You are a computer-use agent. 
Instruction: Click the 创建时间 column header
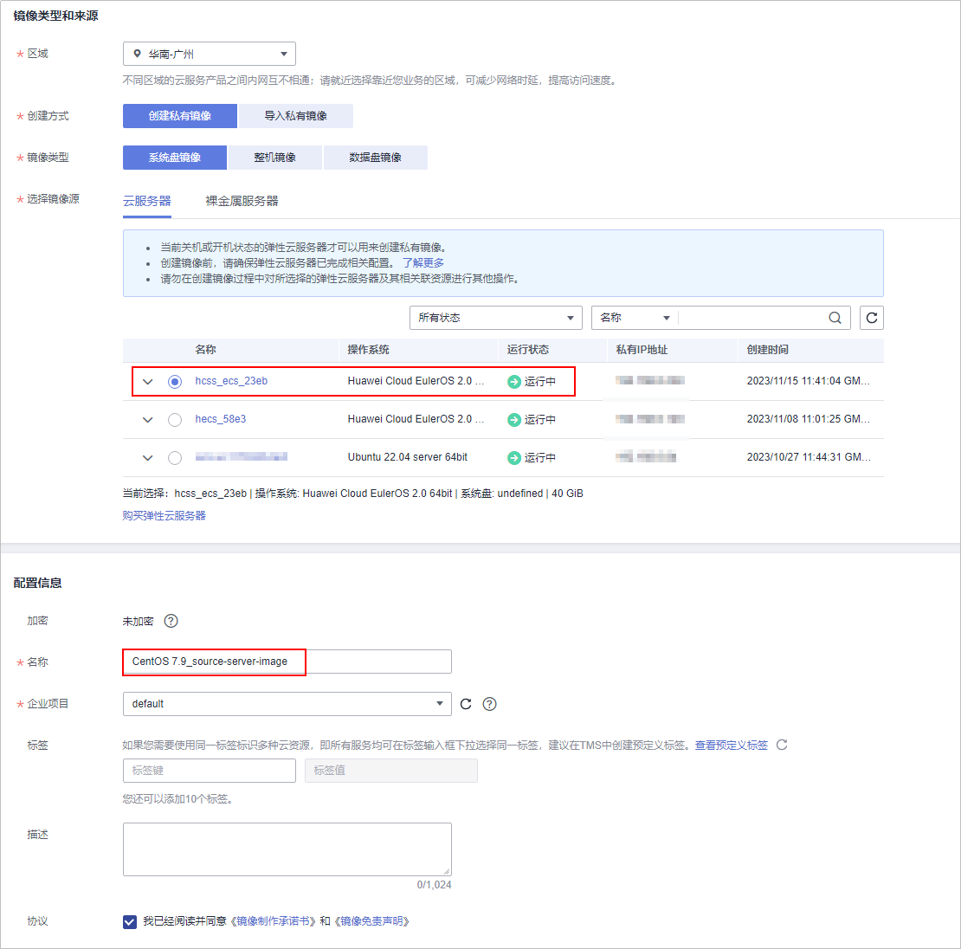tap(767, 350)
